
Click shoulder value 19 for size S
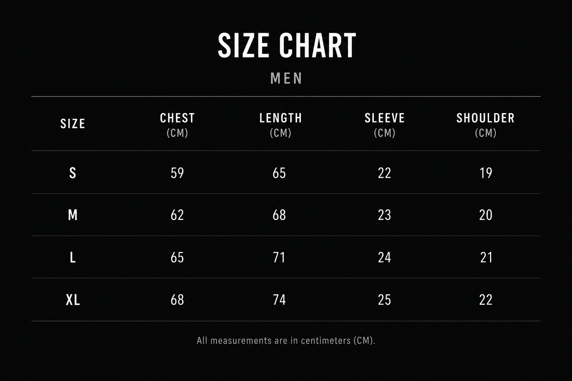(x=486, y=173)
